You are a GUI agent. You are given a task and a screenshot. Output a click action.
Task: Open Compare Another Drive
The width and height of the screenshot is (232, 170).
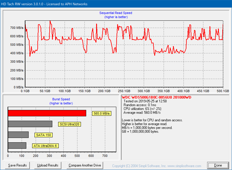click(x=85, y=165)
